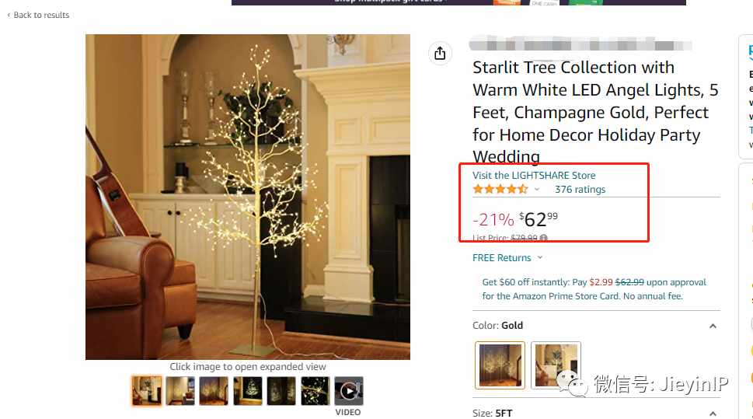Select the fourth product thumbnail
Image resolution: width=753 pixels, height=419 pixels.
click(248, 391)
